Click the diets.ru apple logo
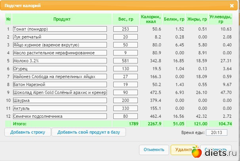 tap(196, 151)
